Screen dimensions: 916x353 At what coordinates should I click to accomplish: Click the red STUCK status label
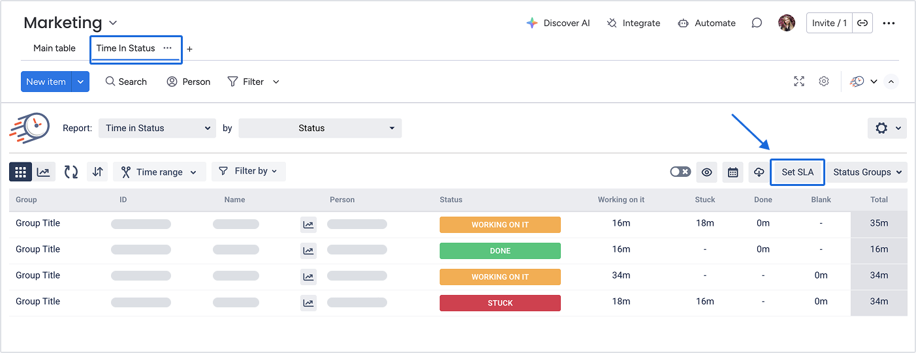(x=500, y=303)
